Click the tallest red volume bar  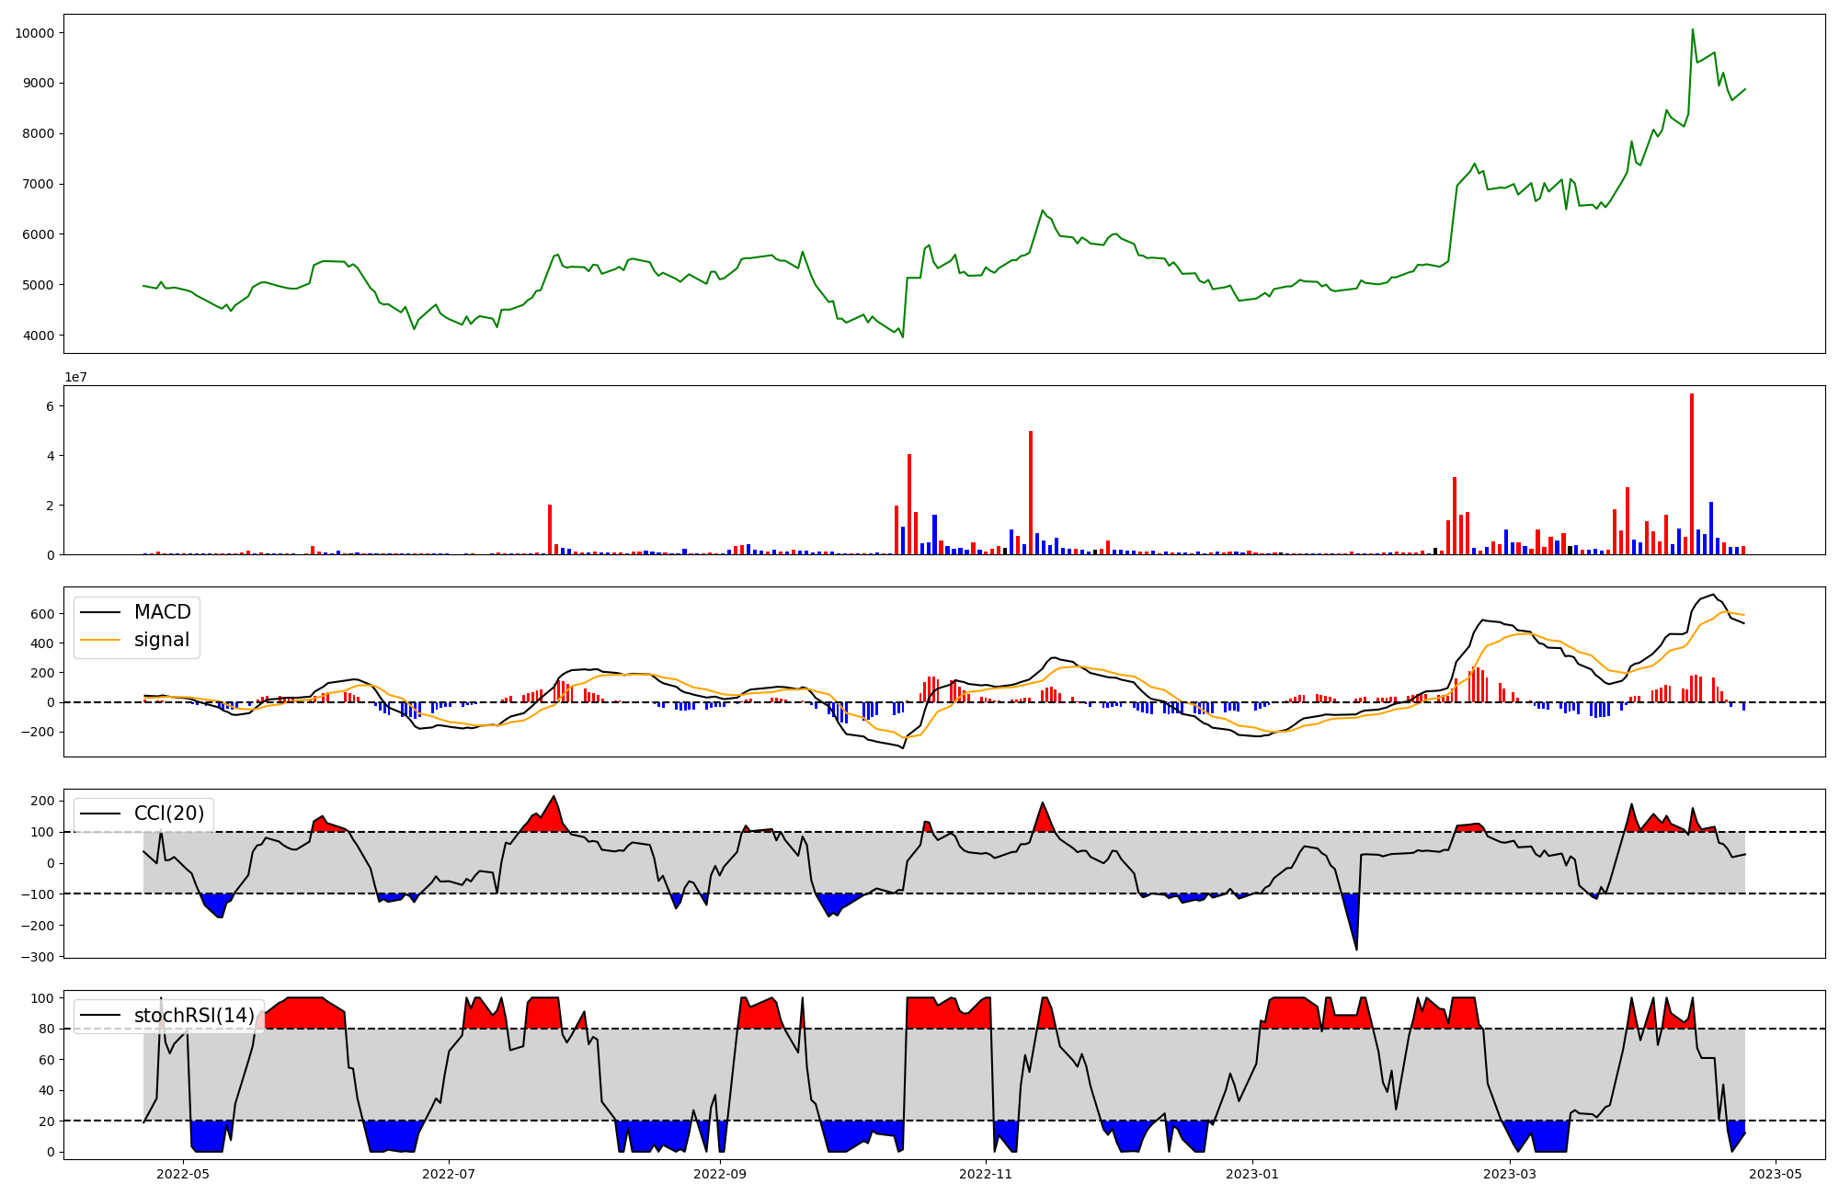1692,473
